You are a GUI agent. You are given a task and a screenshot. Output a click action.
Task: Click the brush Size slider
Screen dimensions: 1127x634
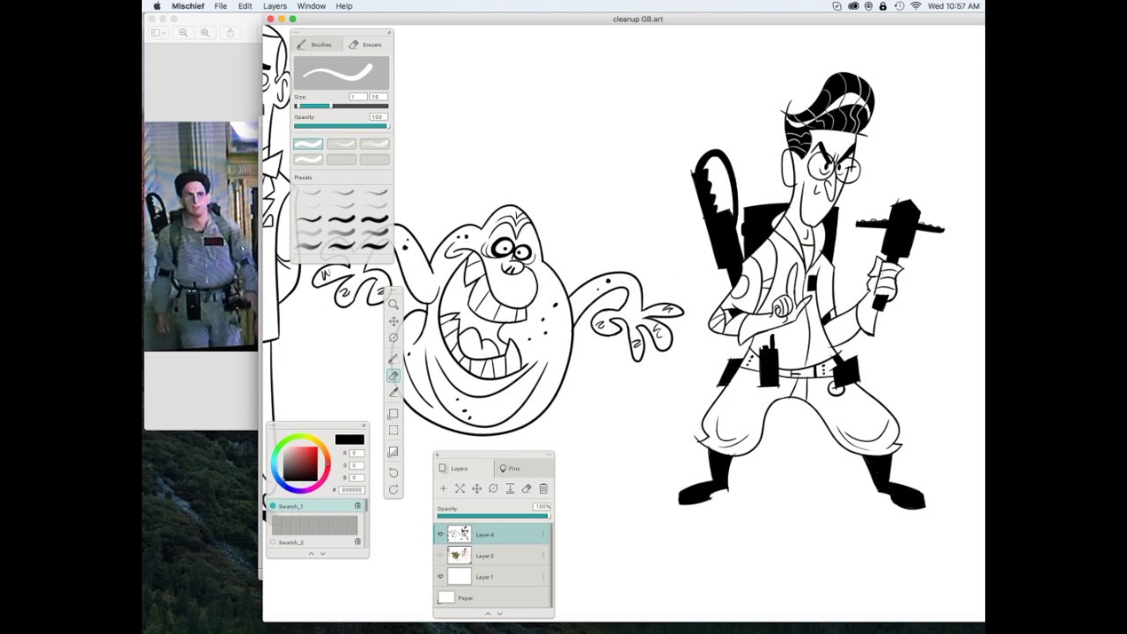pyautogui.click(x=342, y=106)
